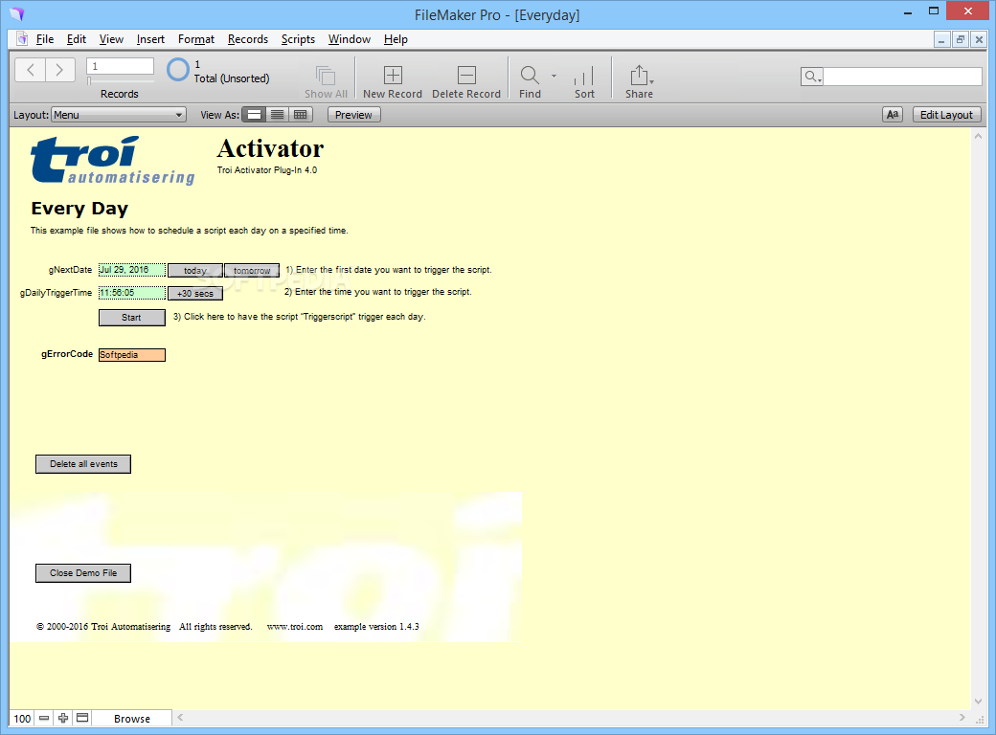Open the Format menu

[196, 39]
